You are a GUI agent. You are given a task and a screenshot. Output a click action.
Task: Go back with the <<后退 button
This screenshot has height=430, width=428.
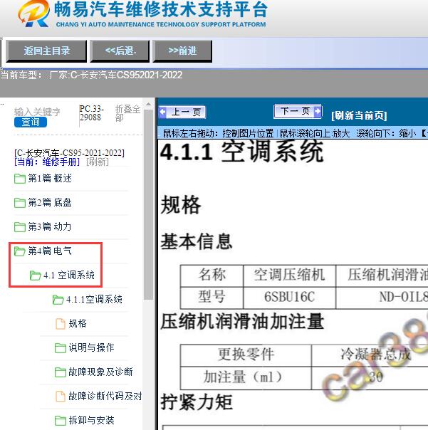(120, 51)
